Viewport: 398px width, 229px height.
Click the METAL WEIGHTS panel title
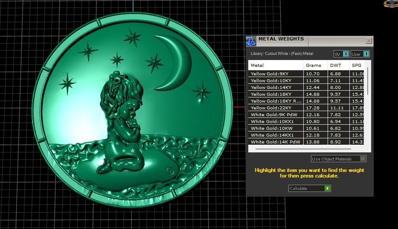[281, 39]
